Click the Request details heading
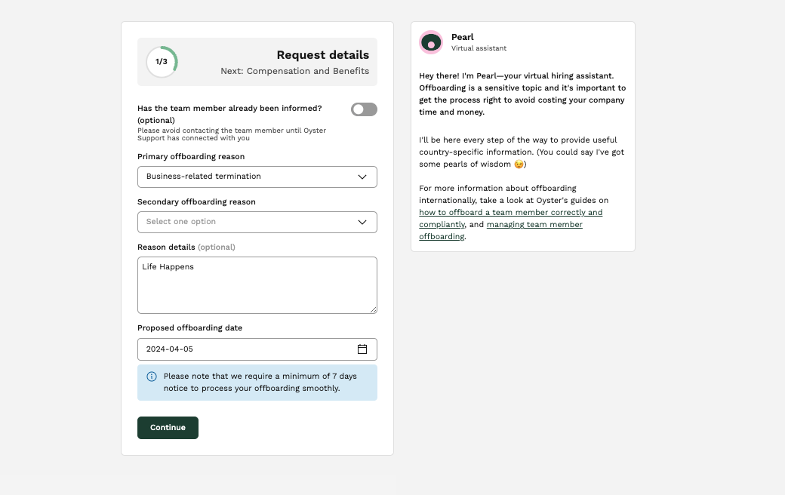 pos(323,54)
